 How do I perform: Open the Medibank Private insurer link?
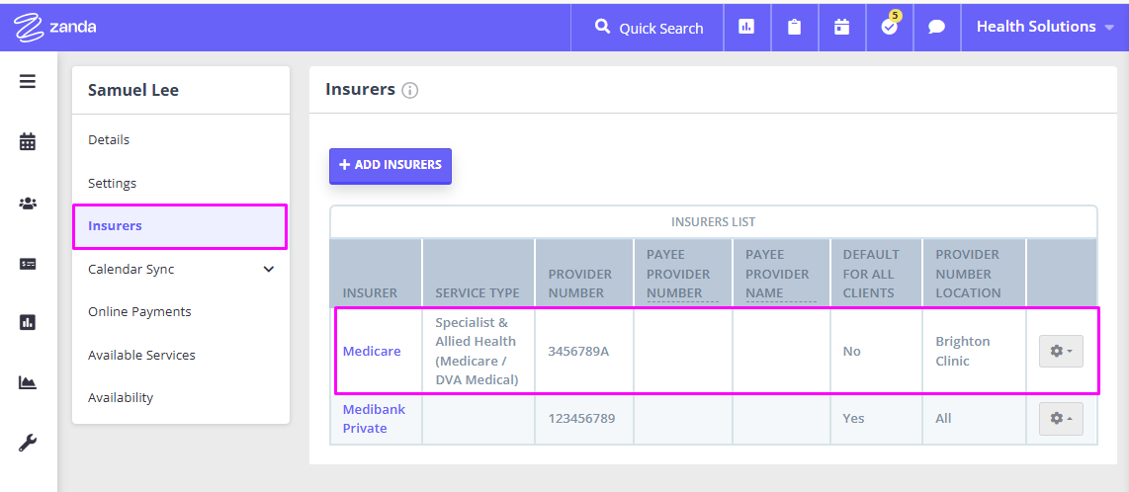(374, 419)
